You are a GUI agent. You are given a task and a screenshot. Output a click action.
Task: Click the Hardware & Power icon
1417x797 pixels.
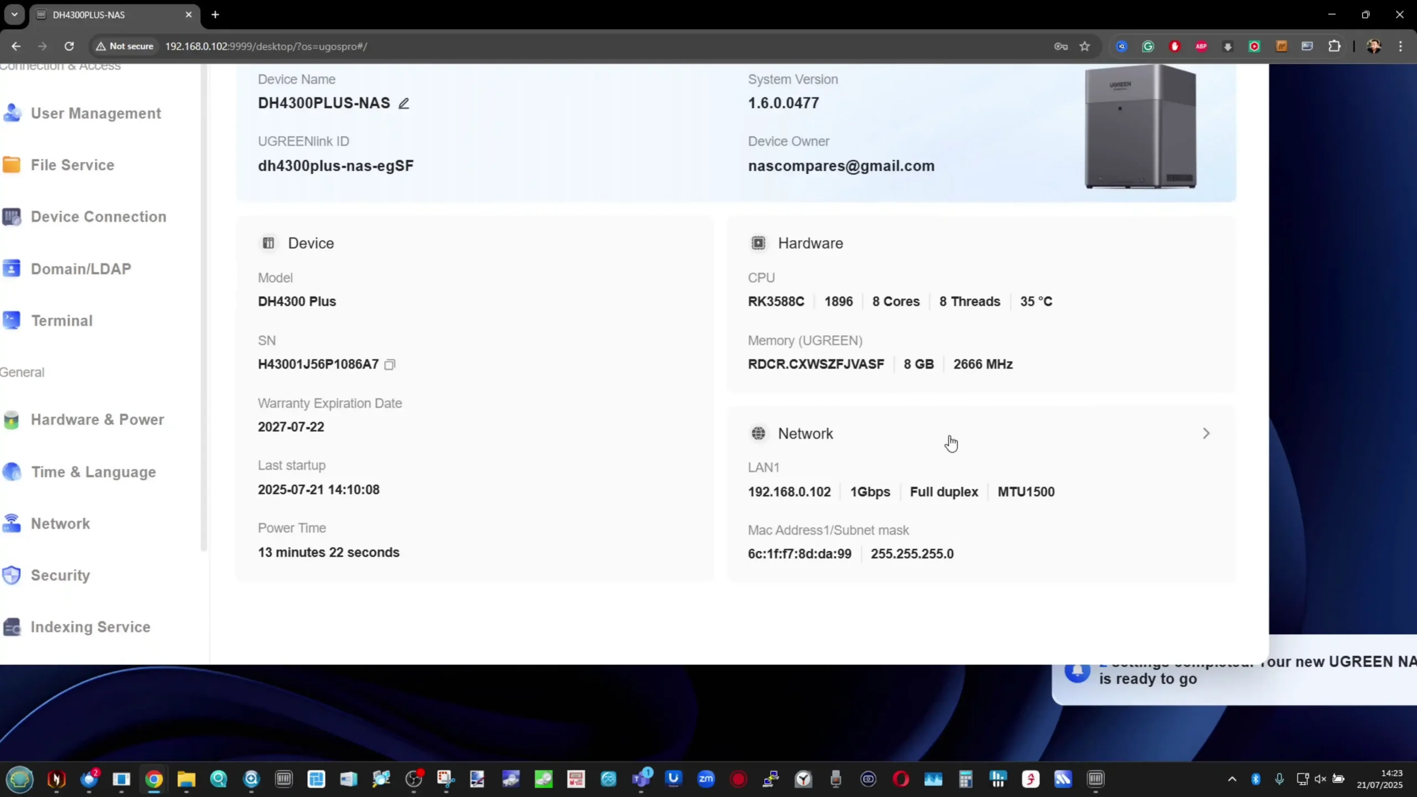12,420
